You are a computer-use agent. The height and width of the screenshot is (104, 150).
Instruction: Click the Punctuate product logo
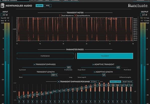[138, 5]
